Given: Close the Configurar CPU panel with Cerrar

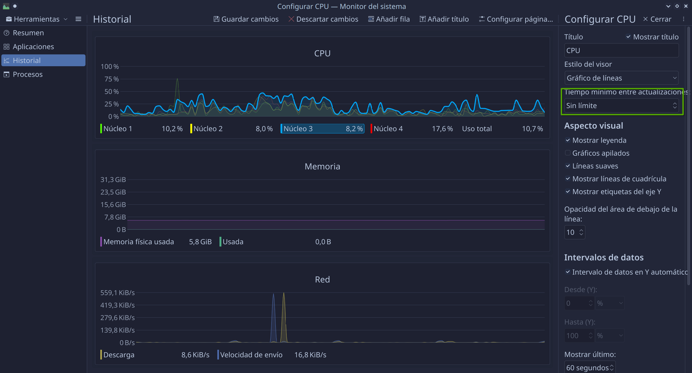Looking at the screenshot, I should pos(657,19).
